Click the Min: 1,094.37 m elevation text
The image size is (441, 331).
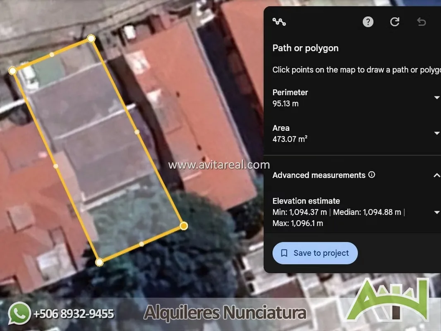(300, 212)
